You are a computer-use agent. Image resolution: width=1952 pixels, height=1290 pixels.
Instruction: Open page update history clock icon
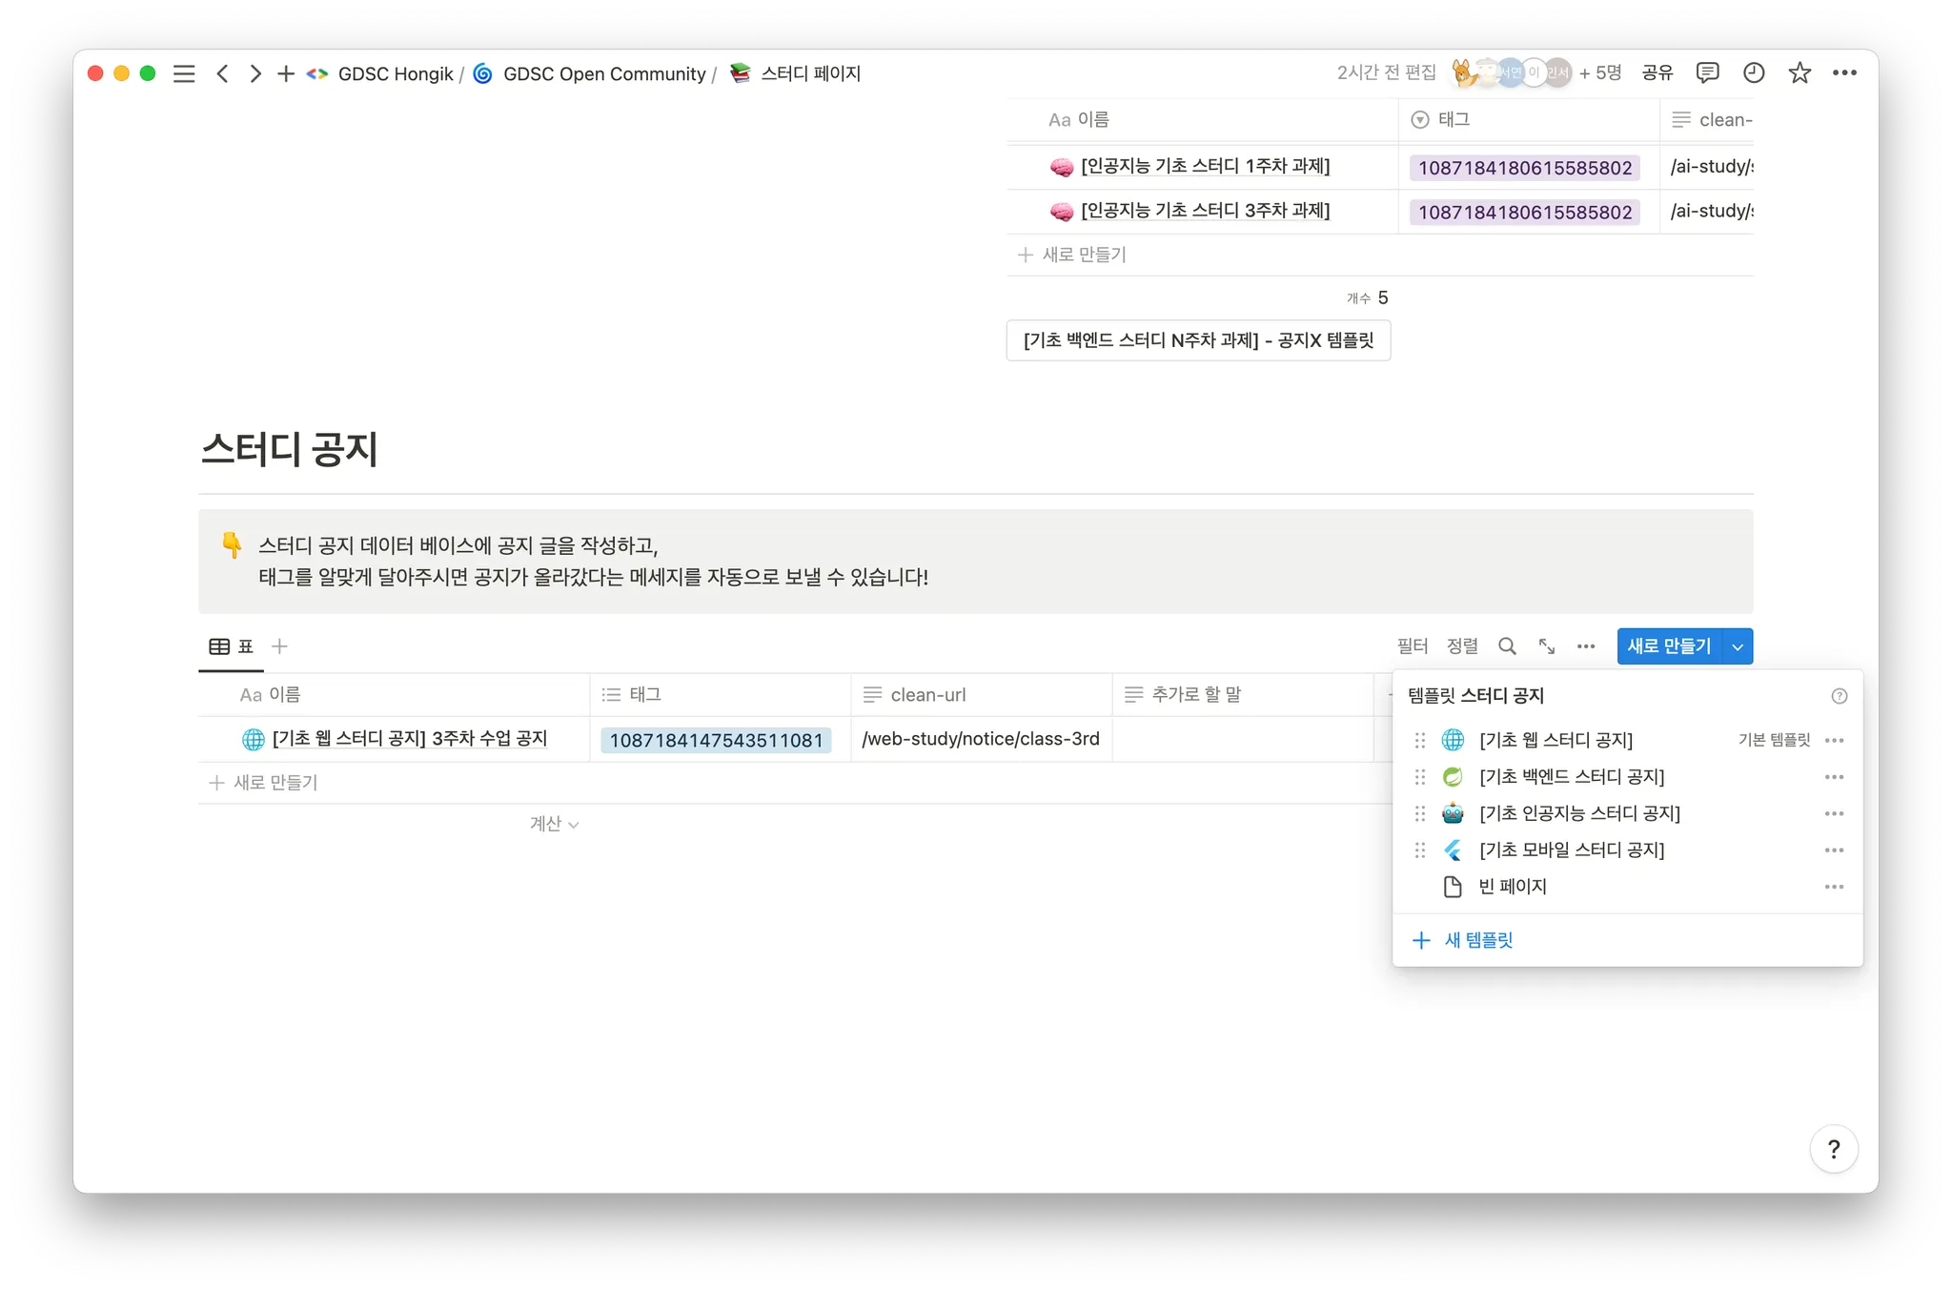[1753, 72]
